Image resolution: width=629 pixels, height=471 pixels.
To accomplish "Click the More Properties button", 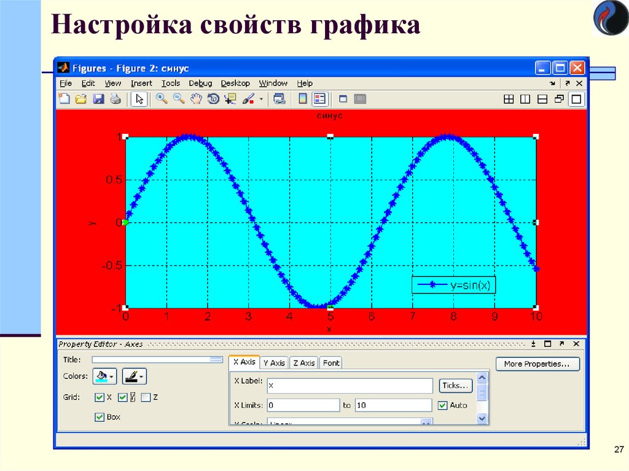I will (537, 364).
